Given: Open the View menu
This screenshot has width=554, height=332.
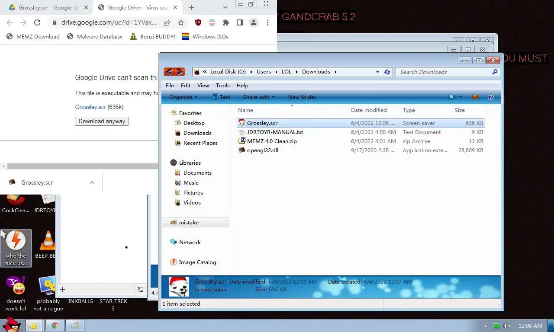Looking at the screenshot, I should (x=203, y=85).
